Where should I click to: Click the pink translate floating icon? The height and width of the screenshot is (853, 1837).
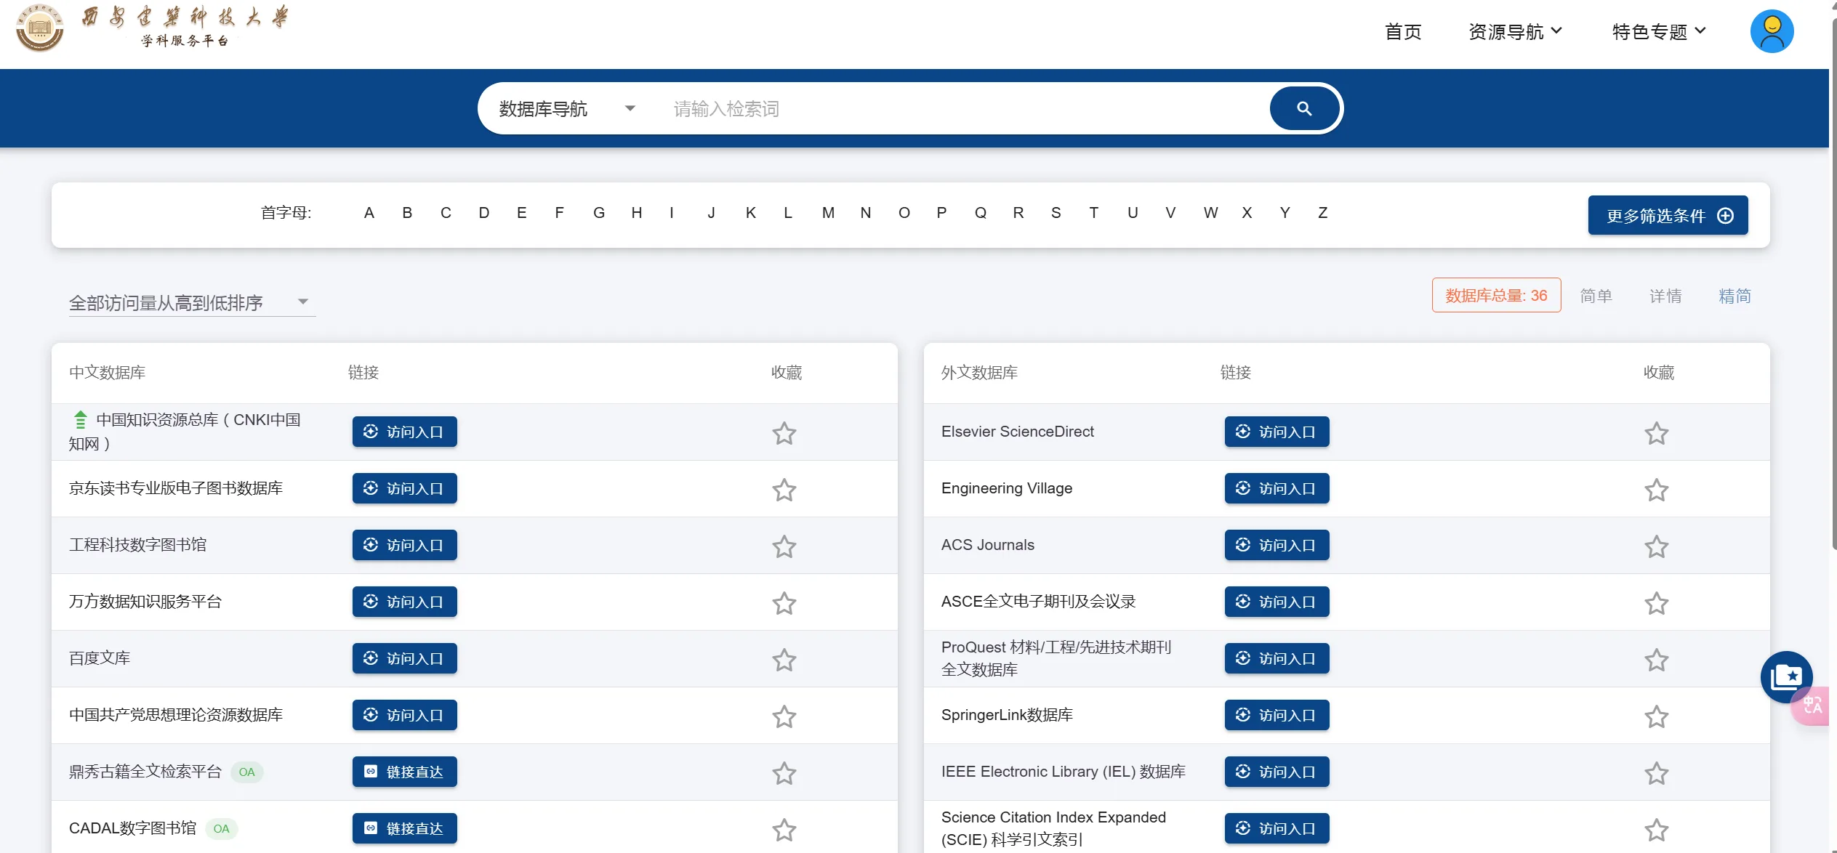1812,706
